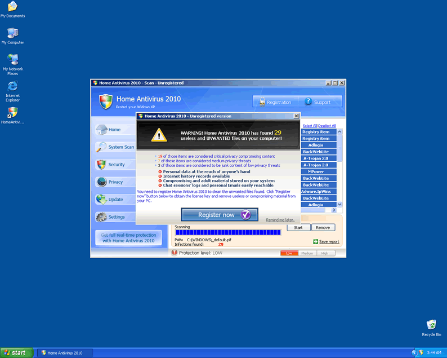This screenshot has height=358, width=447.
Task: Click Select All above threat list
Action: (310, 126)
